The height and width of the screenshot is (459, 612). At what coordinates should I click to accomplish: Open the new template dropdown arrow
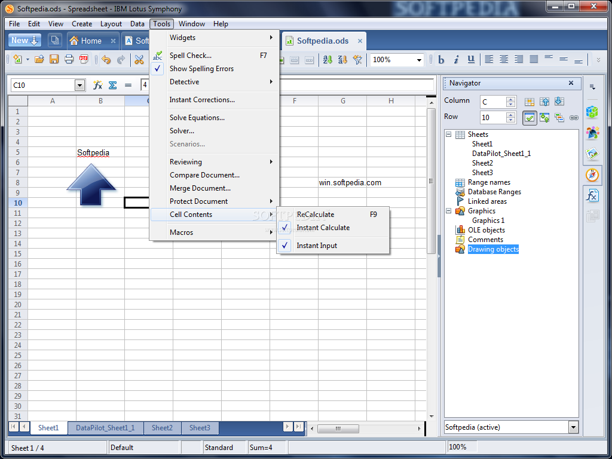27,60
